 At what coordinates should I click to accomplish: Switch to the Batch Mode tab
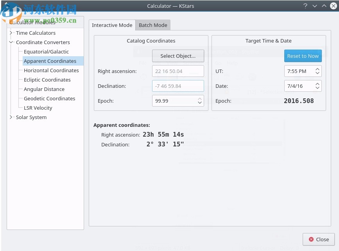(153, 25)
